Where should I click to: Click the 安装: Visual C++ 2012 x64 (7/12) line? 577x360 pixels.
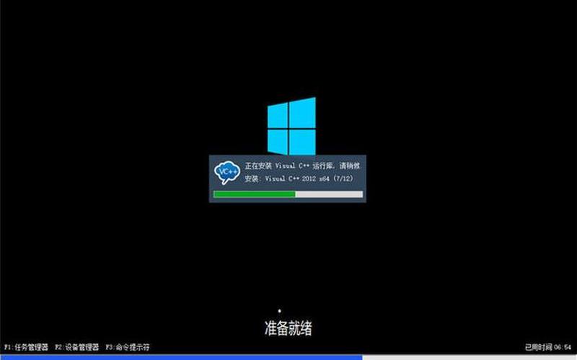click(299, 179)
